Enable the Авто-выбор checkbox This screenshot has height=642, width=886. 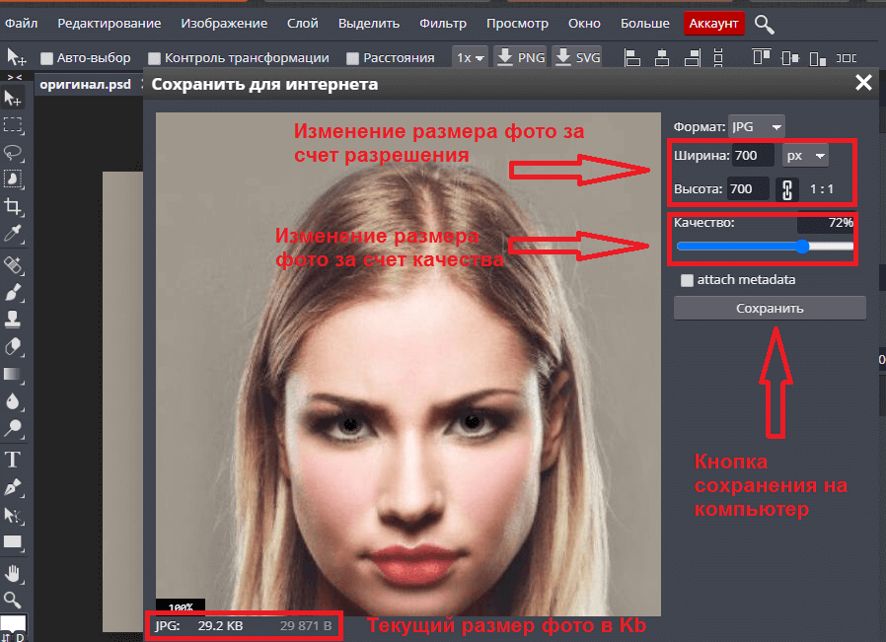(x=47, y=58)
